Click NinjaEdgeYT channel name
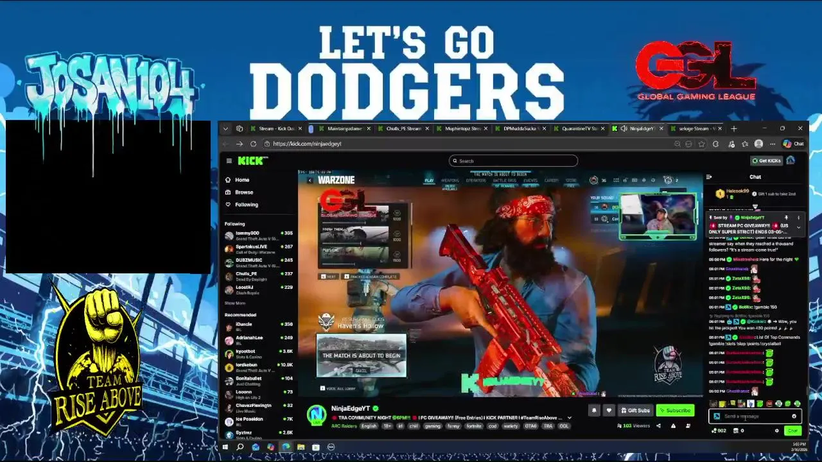The height and width of the screenshot is (462, 822). [351, 409]
